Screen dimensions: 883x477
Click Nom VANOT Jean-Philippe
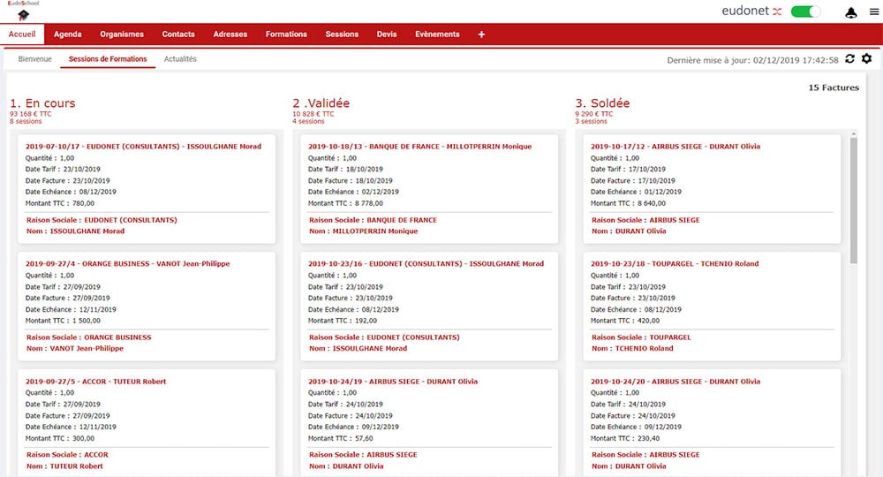(75, 349)
